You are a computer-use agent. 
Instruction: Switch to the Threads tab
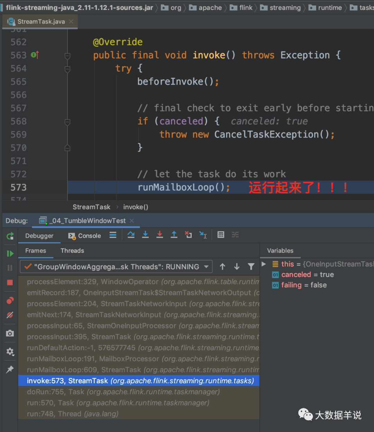(x=72, y=251)
